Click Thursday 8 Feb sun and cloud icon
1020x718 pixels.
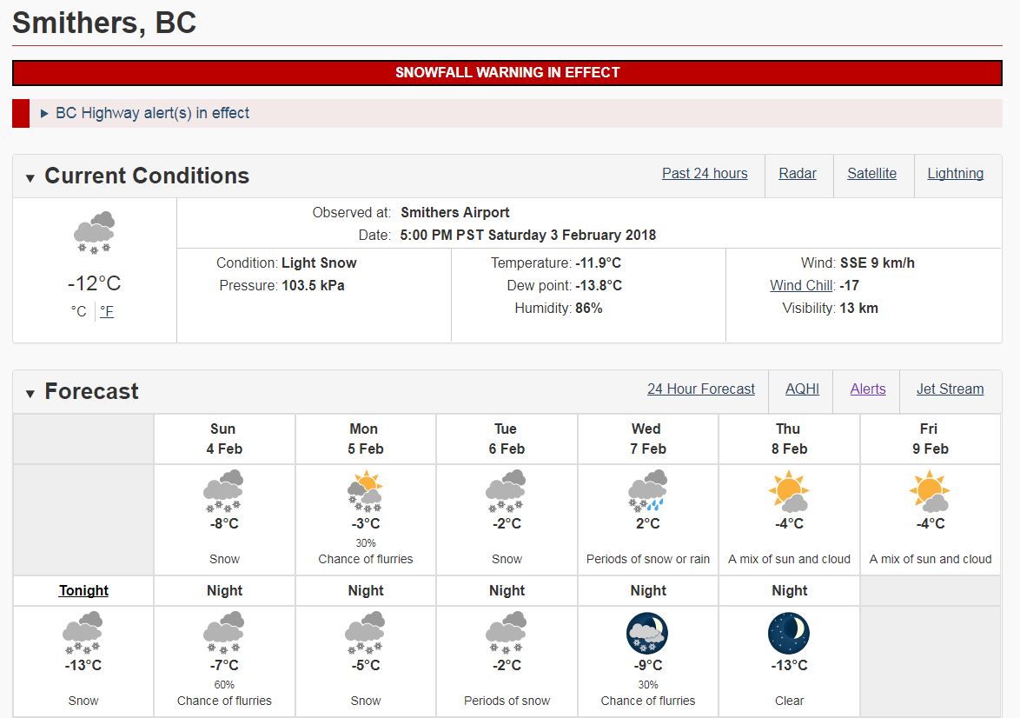click(788, 491)
